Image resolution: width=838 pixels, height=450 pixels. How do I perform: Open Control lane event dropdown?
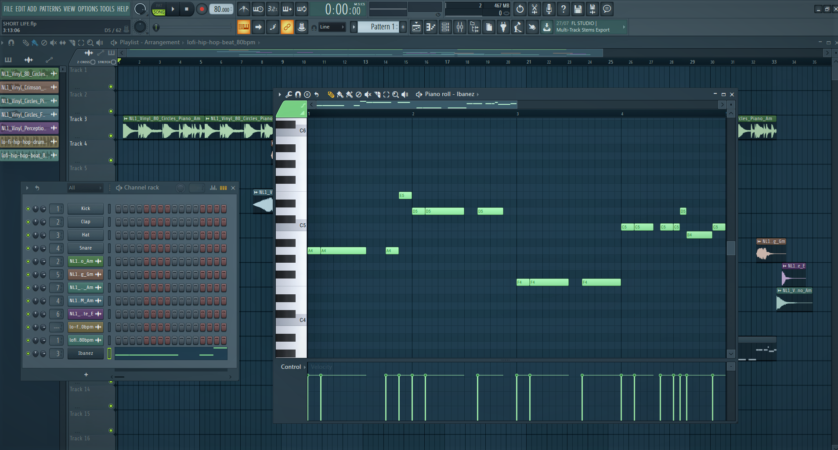[x=293, y=367]
